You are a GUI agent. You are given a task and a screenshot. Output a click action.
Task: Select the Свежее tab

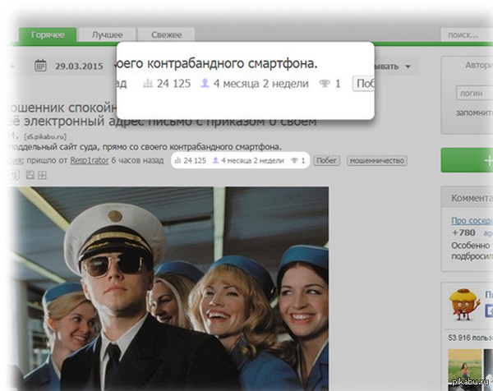click(166, 34)
